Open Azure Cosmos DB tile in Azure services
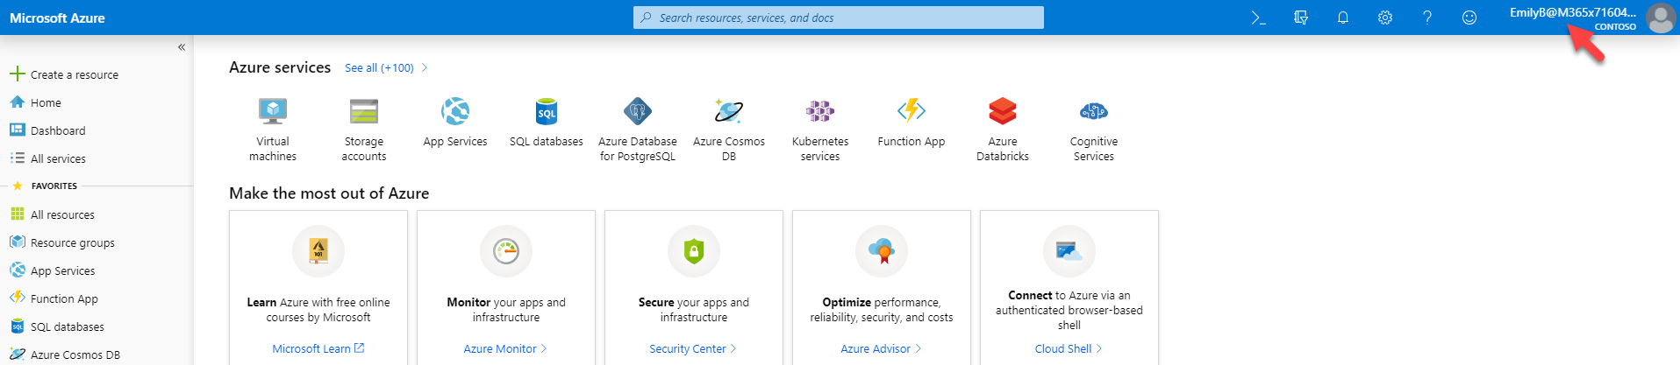The height and width of the screenshot is (365, 1680). [729, 130]
